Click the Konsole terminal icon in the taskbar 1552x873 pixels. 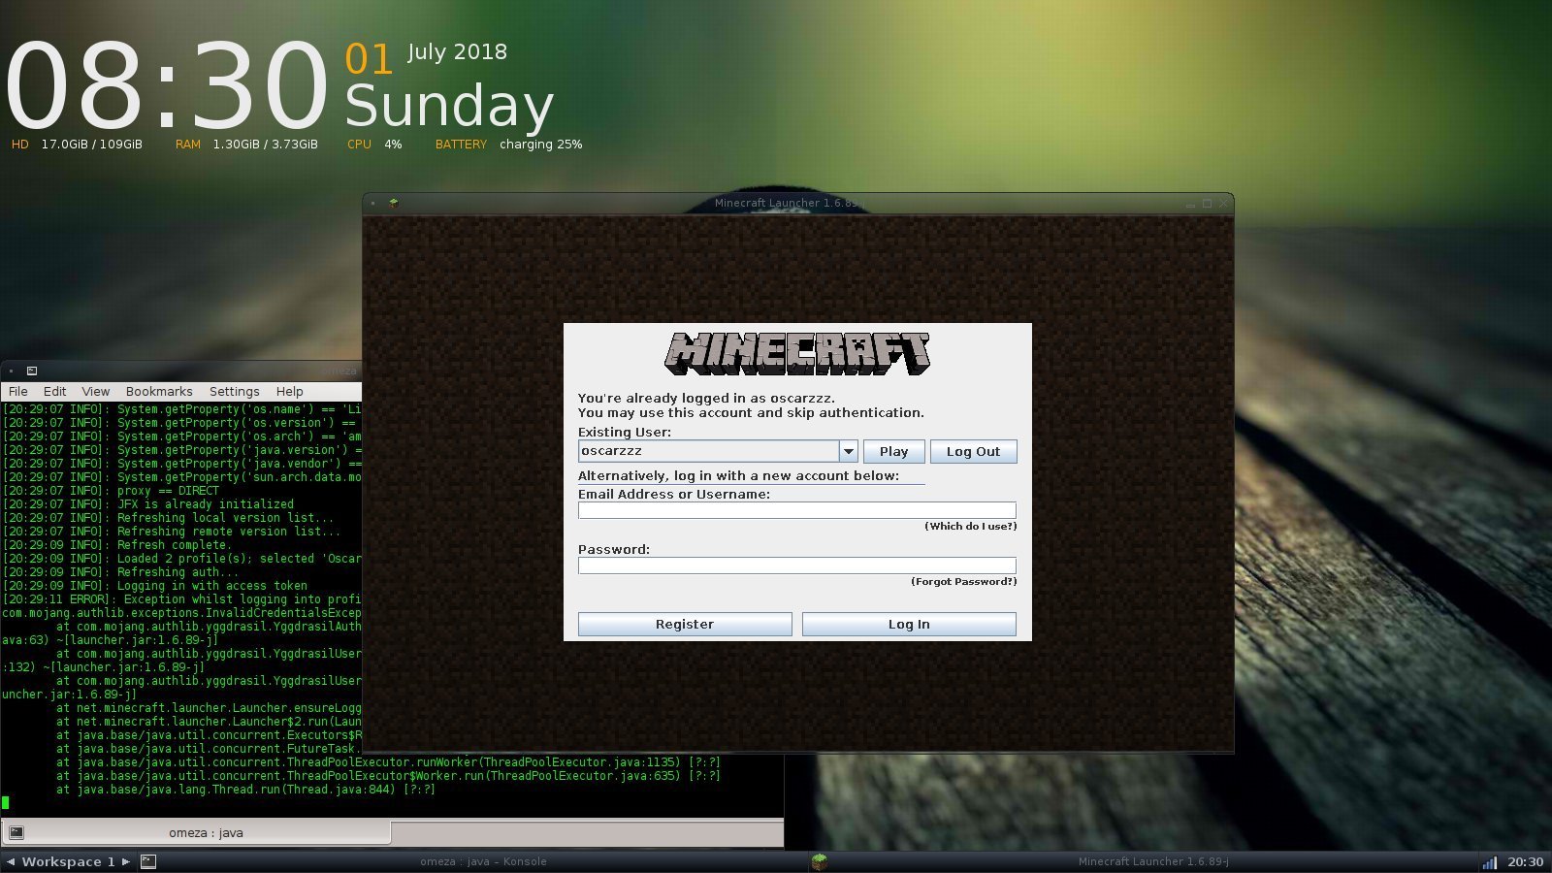148,861
